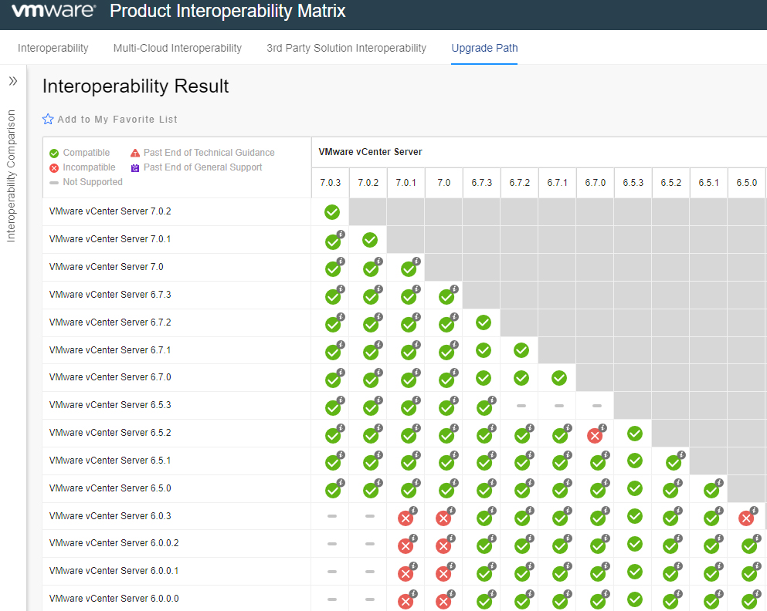767x611 pixels.
Task: Click the compatible icon for 6.5.0 to 7.0.3
Action: (x=333, y=491)
